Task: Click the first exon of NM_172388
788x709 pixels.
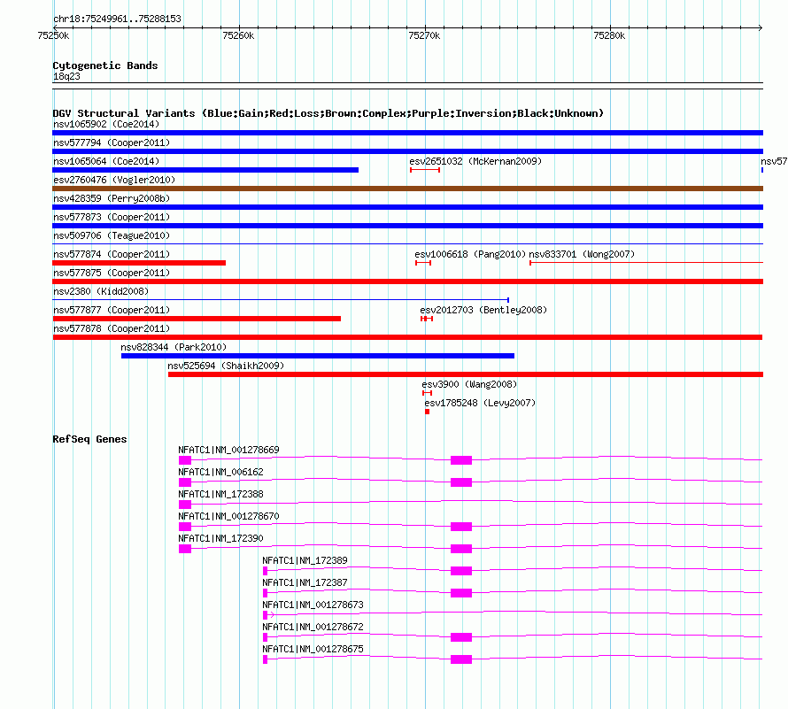Action: tap(185, 505)
